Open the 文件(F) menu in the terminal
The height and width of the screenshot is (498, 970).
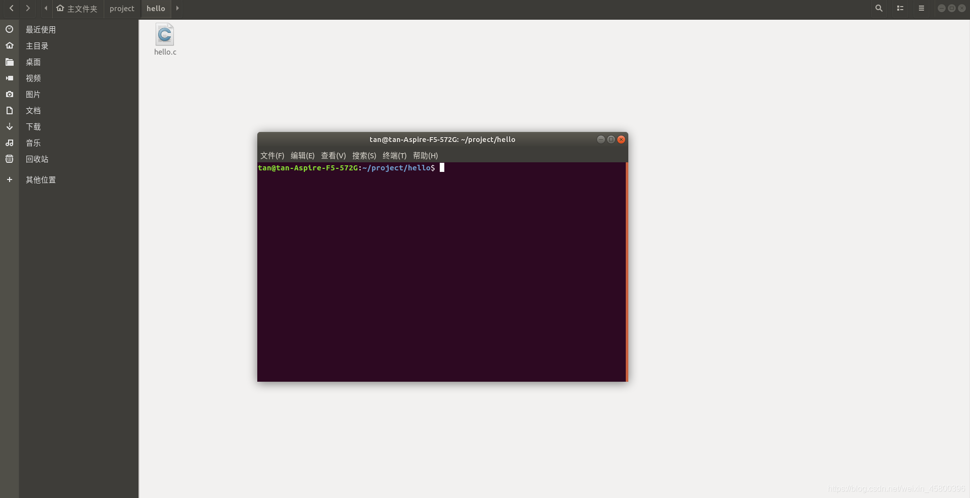click(271, 156)
